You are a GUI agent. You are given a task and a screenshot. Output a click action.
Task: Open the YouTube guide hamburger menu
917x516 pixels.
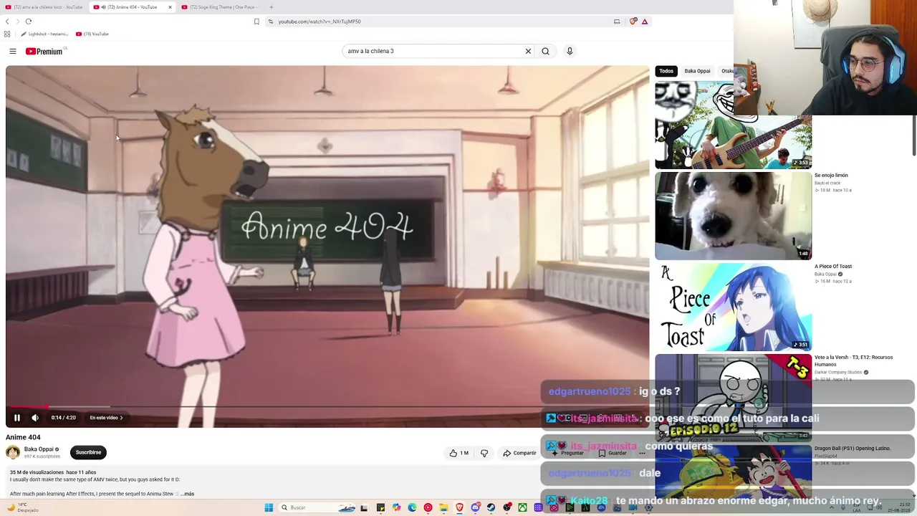coord(13,51)
